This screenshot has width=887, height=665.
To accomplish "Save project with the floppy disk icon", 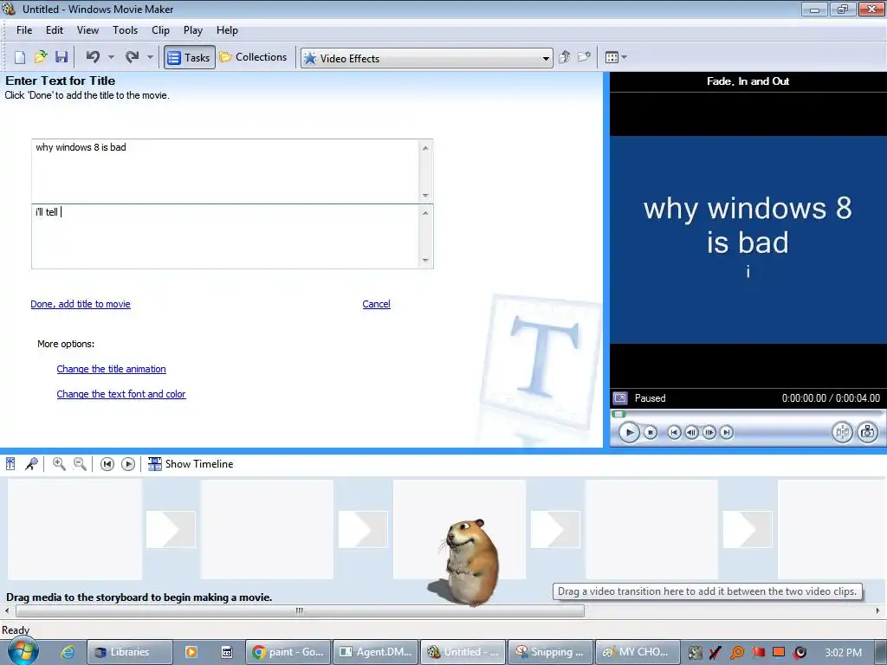I will (62, 57).
